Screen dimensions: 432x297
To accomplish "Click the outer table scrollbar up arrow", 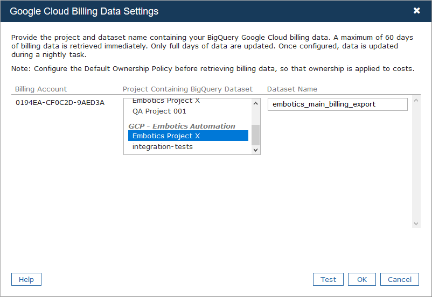I will tap(416, 100).
